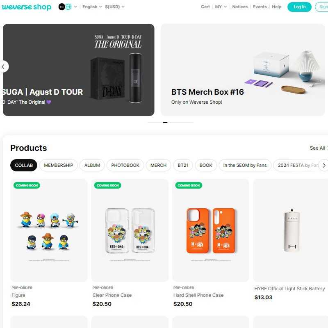This screenshot has width=328, height=328.
Task: Expand the artist selector chevron
Action: coord(75,7)
